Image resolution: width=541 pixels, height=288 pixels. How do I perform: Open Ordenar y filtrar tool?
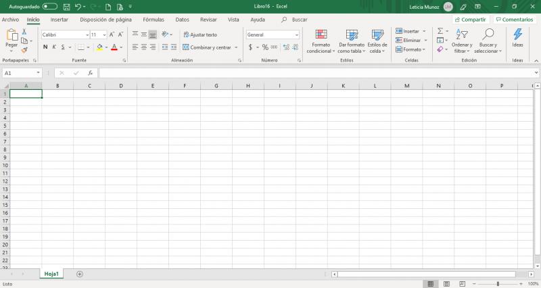(x=462, y=41)
